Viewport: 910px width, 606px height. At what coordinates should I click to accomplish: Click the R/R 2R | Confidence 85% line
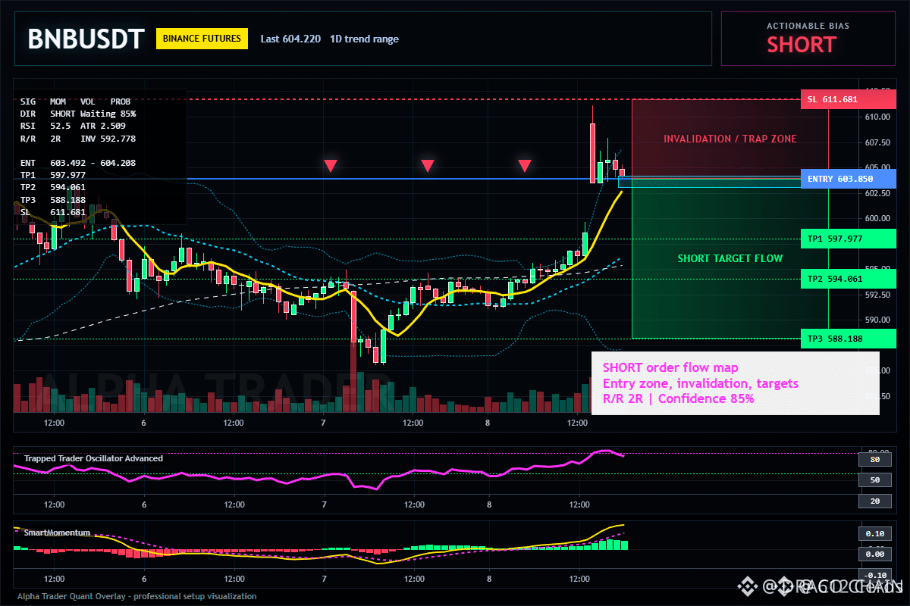(678, 398)
